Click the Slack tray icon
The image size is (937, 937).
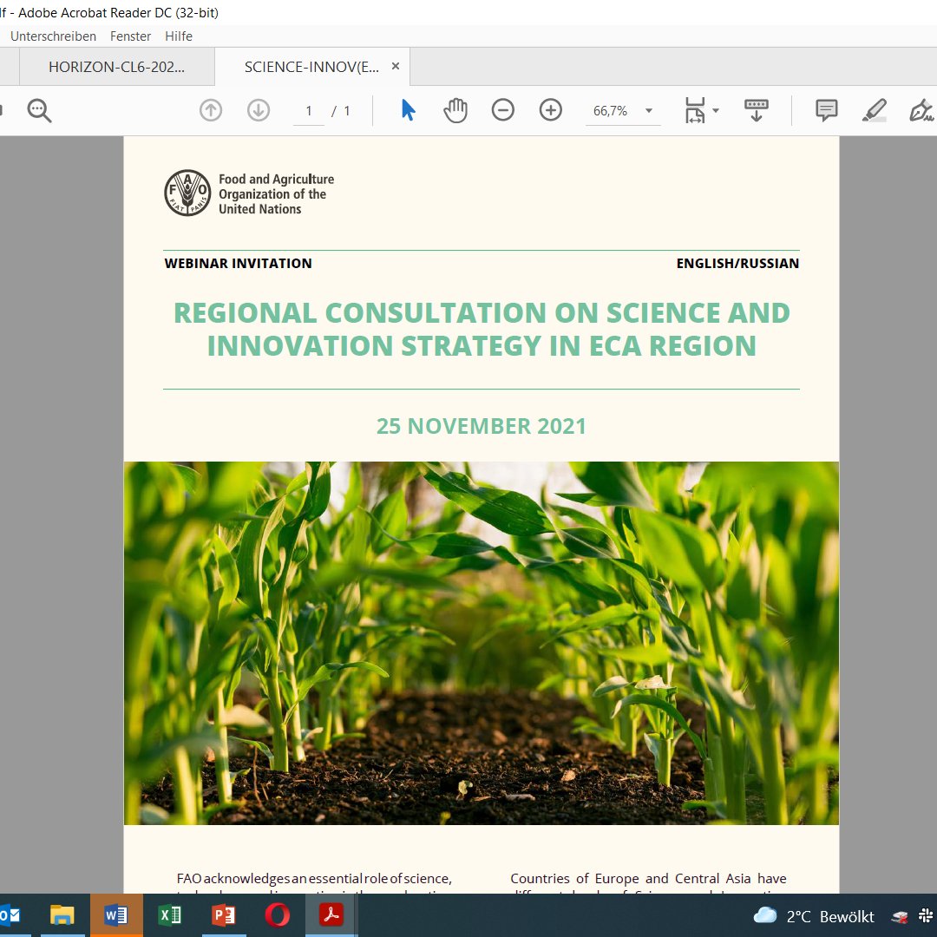[926, 915]
